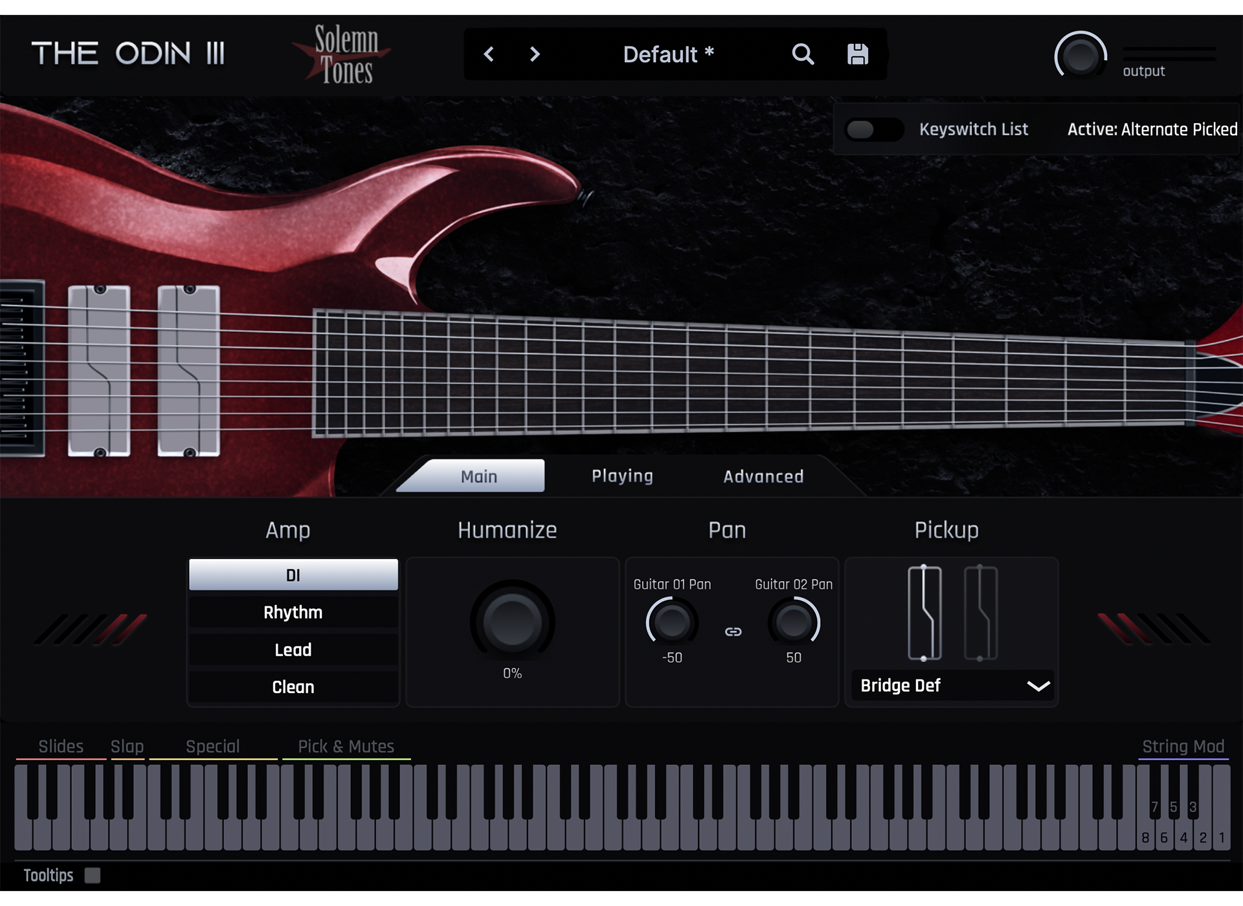Toggle the Keyswitch List switch
1243x906 pixels.
(x=874, y=129)
